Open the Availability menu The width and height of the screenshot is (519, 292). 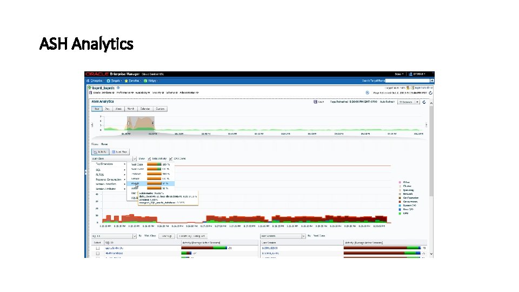tap(143, 92)
